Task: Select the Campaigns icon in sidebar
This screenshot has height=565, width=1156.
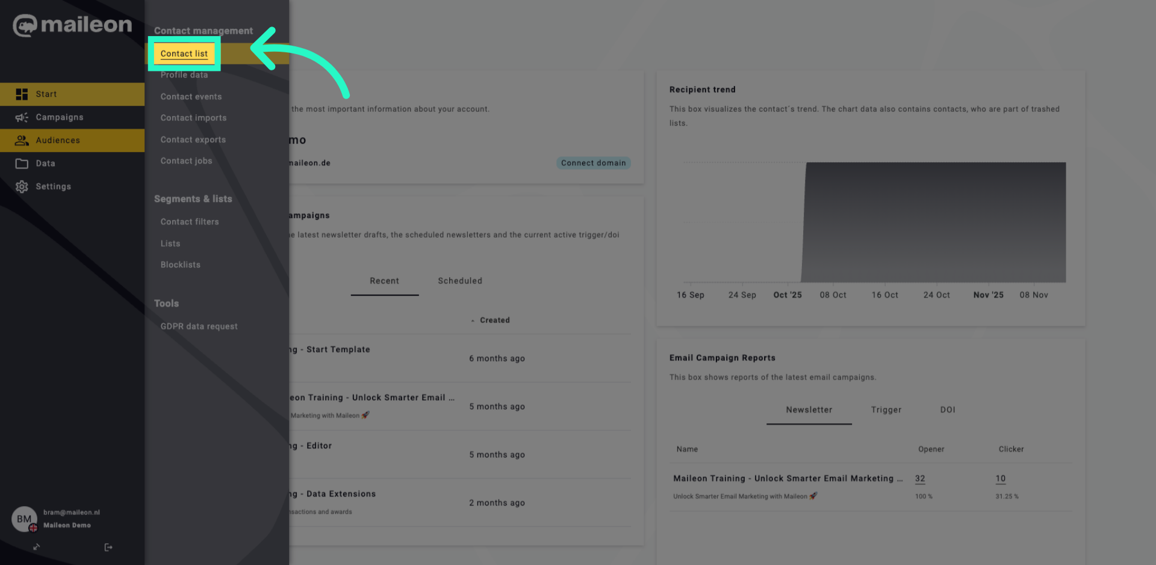Action: (22, 117)
